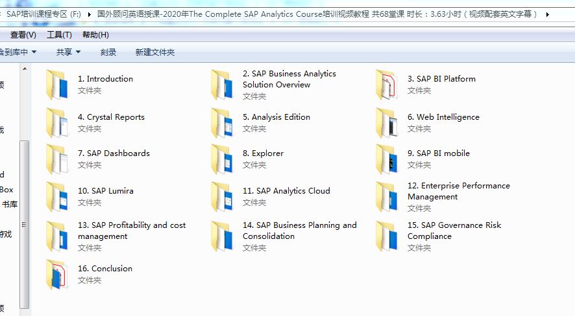Select the 6. Web Intelligence folder icon
This screenshot has height=316, width=575.
(387, 123)
